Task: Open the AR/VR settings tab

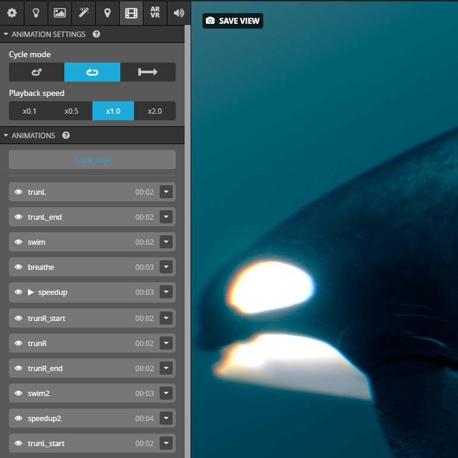Action: 155,13
